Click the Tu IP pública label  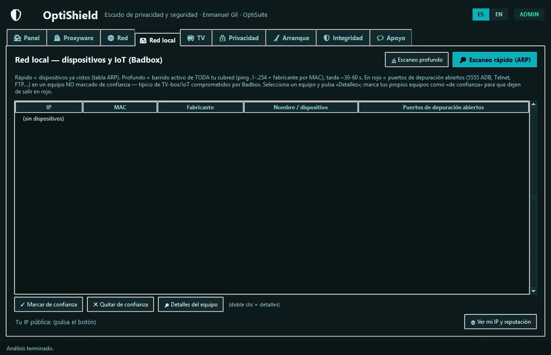[56, 322]
